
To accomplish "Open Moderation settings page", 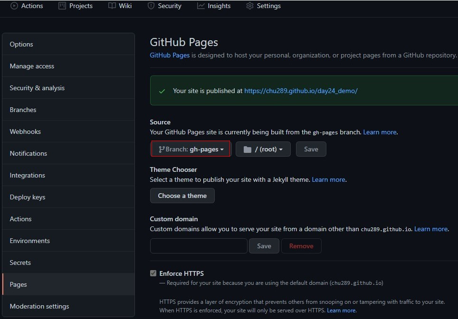I will pyautogui.click(x=68, y=306).
